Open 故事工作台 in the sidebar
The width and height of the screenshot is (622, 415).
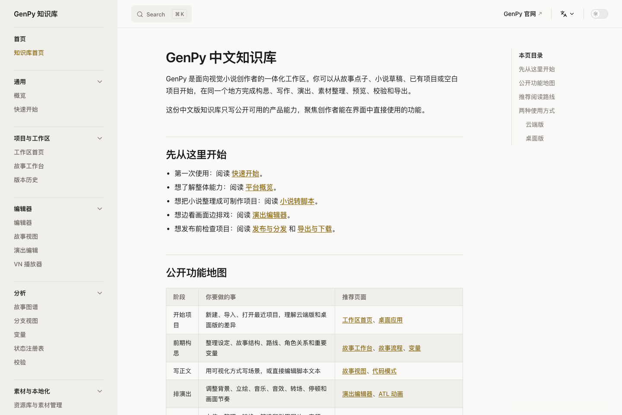(29, 166)
